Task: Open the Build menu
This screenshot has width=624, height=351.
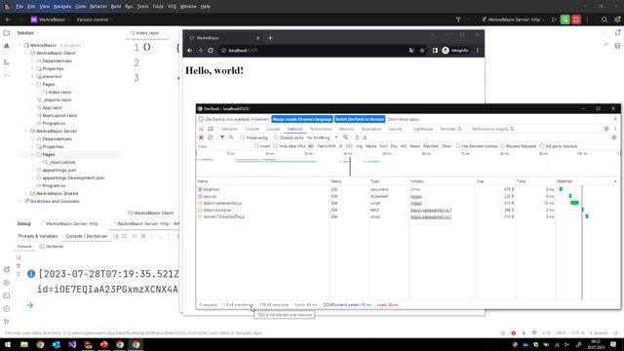Action: click(x=116, y=7)
